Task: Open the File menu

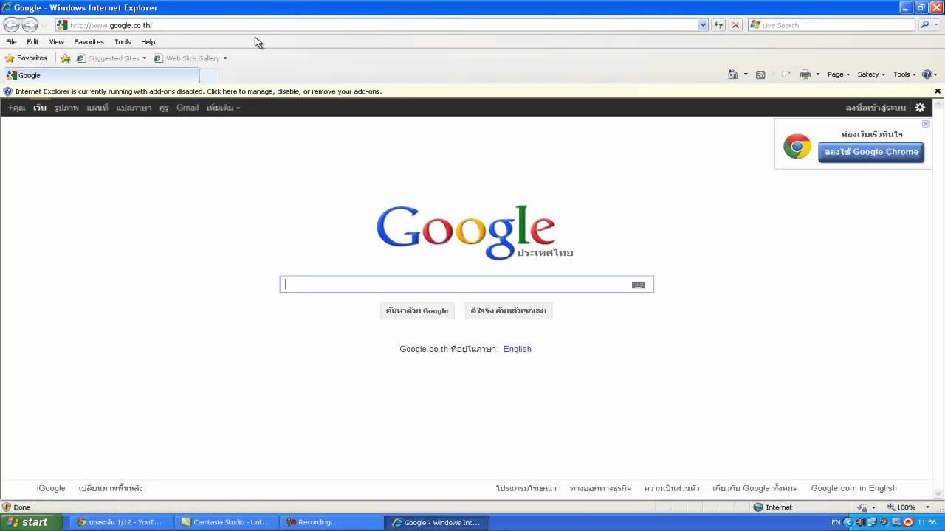Action: (11, 42)
